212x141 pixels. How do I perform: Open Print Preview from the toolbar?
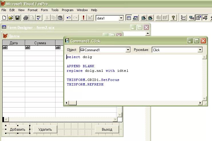coord(32,18)
